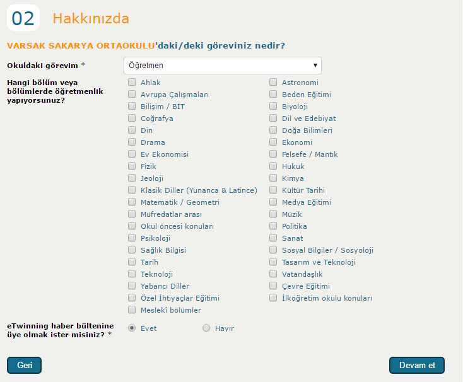Click the Geri button
The image size is (463, 382).
click(x=24, y=366)
